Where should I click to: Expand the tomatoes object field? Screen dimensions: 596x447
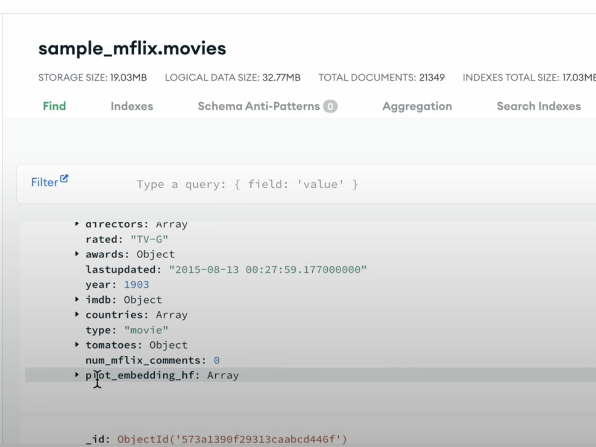[x=77, y=344]
